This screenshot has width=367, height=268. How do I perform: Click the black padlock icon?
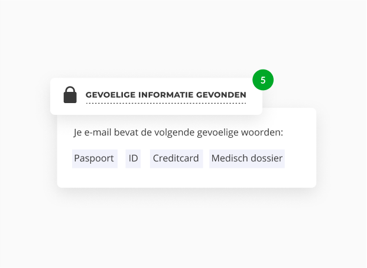[70, 95]
